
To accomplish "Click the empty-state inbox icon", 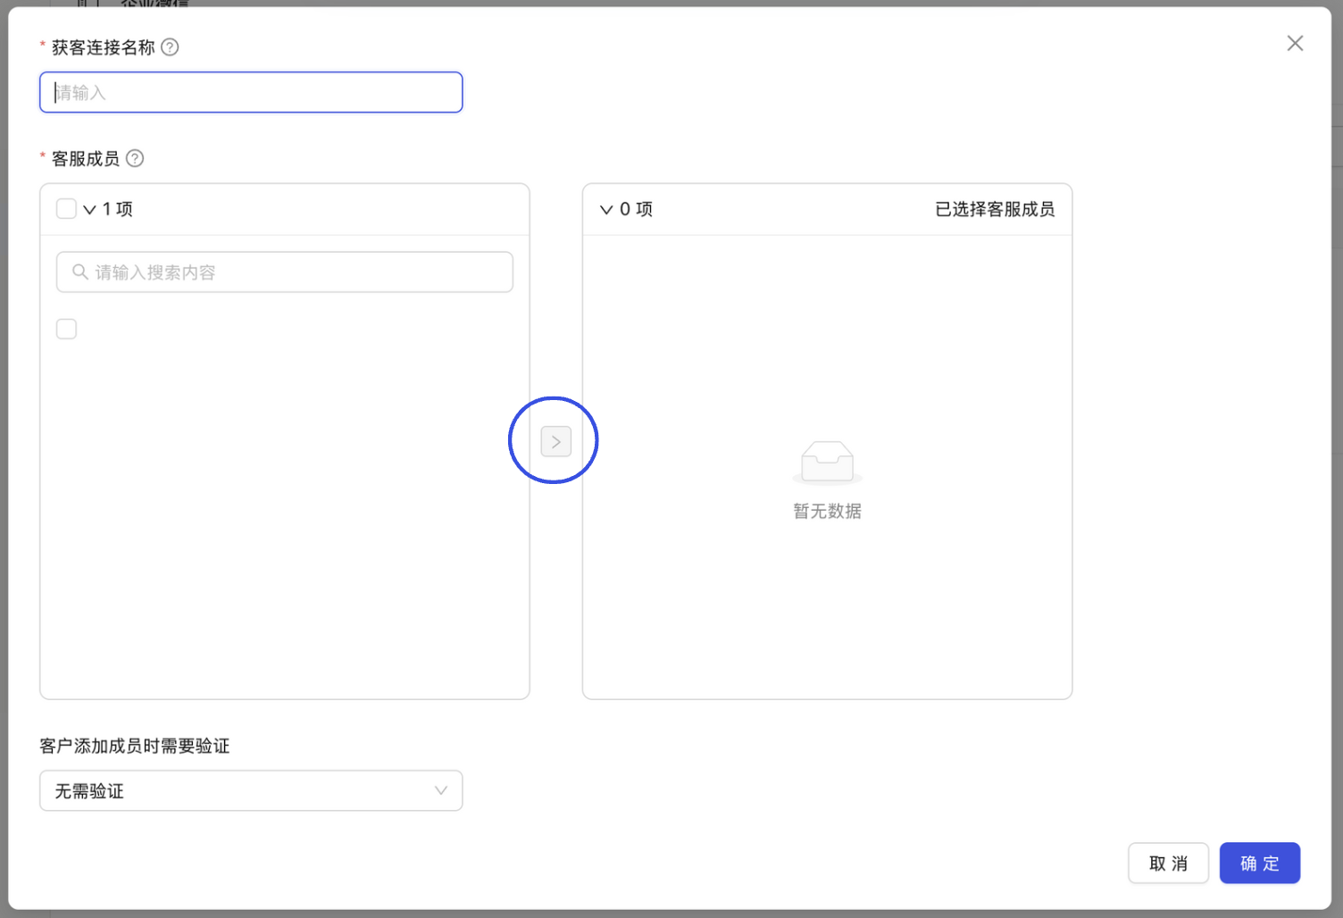I will [x=826, y=462].
